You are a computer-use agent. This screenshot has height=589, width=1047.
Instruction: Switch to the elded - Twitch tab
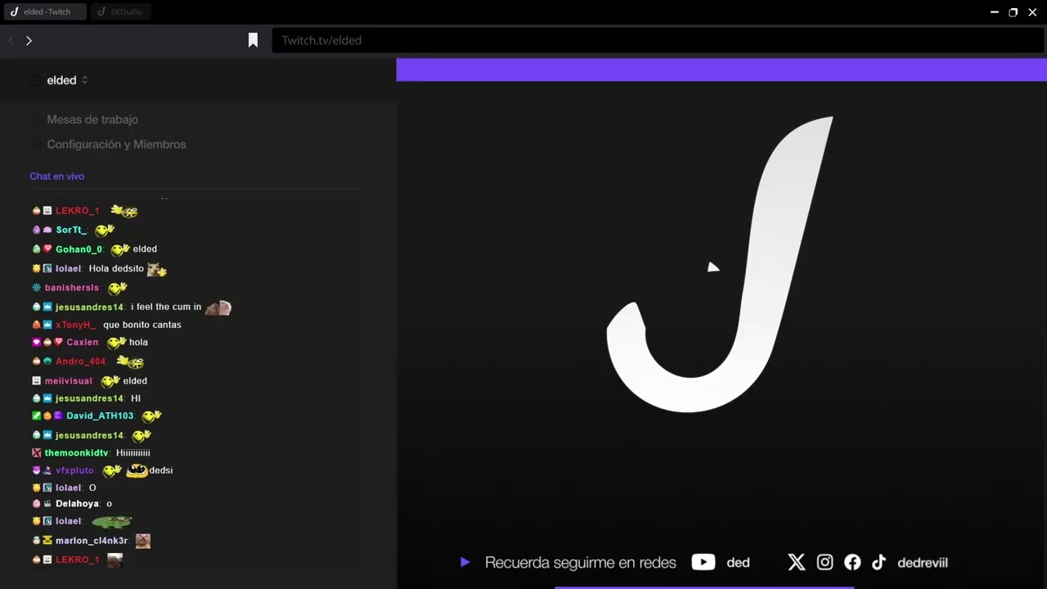(44, 12)
